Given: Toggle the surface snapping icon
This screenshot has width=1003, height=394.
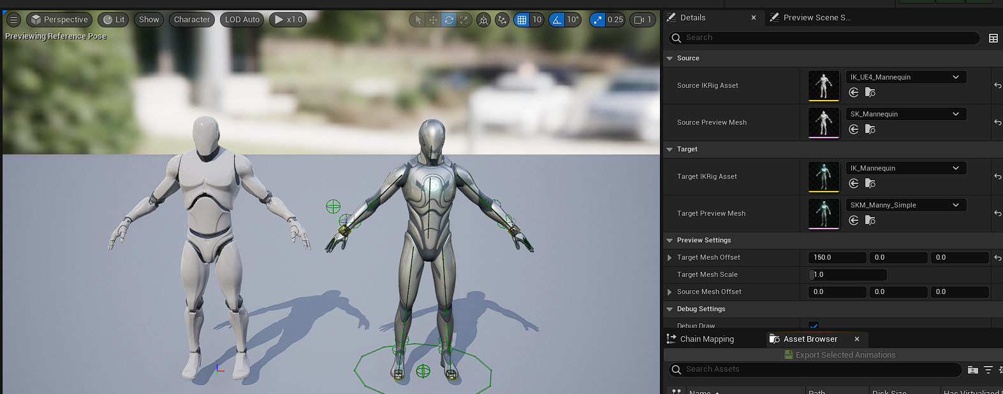Looking at the screenshot, I should (x=502, y=20).
